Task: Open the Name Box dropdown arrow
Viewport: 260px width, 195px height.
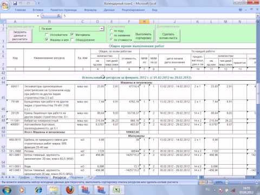Action: (x=38, y=16)
